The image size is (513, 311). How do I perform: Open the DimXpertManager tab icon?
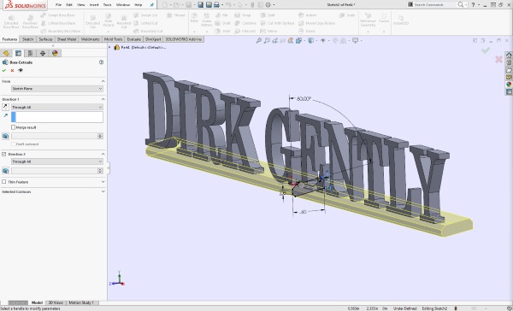pyautogui.click(x=43, y=53)
